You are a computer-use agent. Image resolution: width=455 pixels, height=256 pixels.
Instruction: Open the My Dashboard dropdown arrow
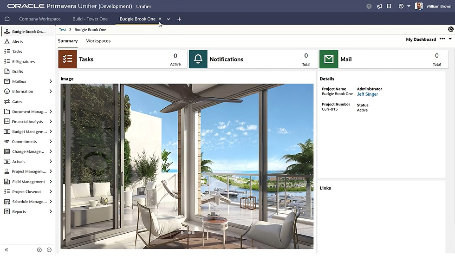coord(450,39)
